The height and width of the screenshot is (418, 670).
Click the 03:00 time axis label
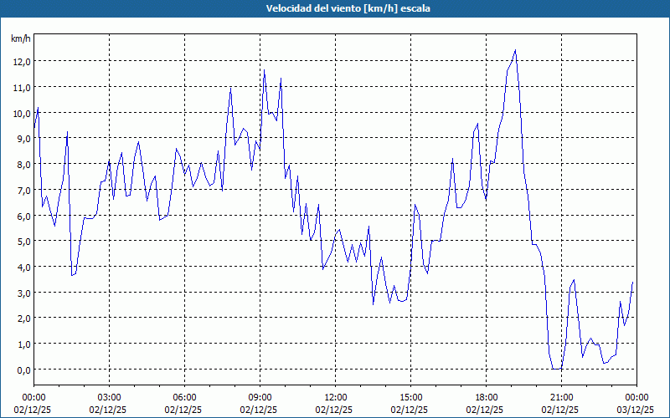(109, 397)
